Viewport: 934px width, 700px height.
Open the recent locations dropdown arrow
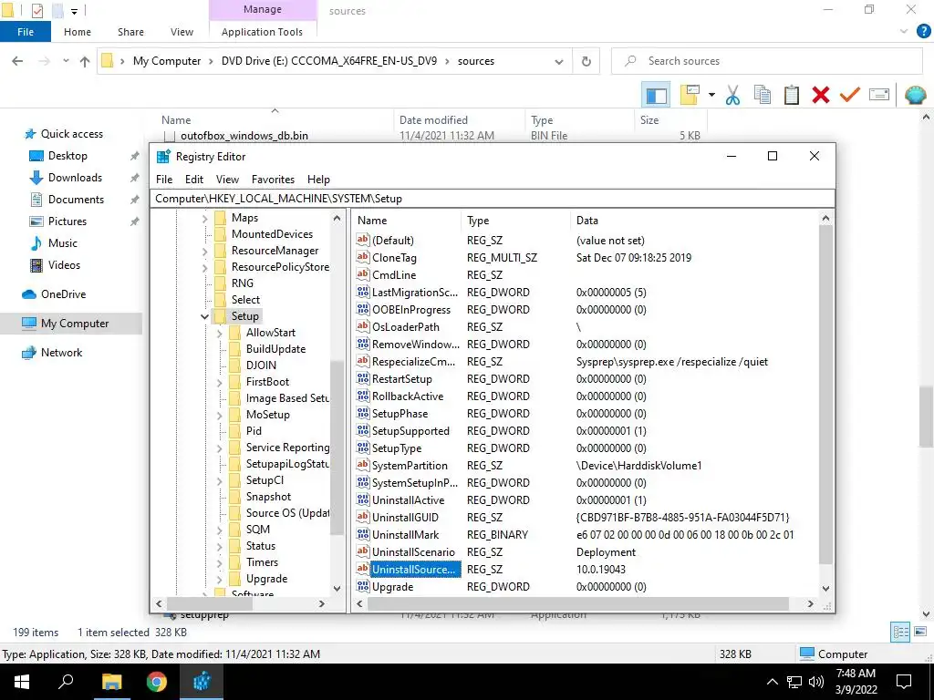[x=66, y=61]
